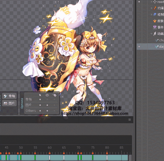Click the root bone crosshair icon
164x161 pixels.
[x=155, y=2]
